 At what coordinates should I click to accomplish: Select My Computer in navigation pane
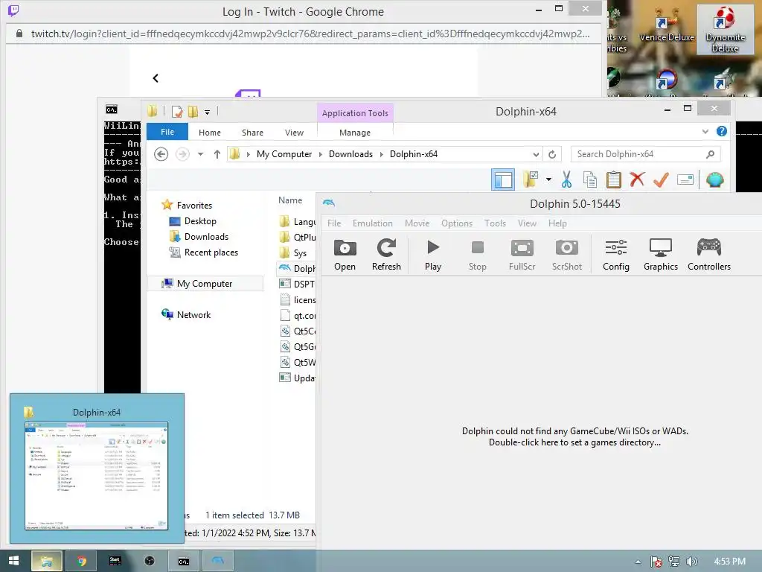(204, 284)
